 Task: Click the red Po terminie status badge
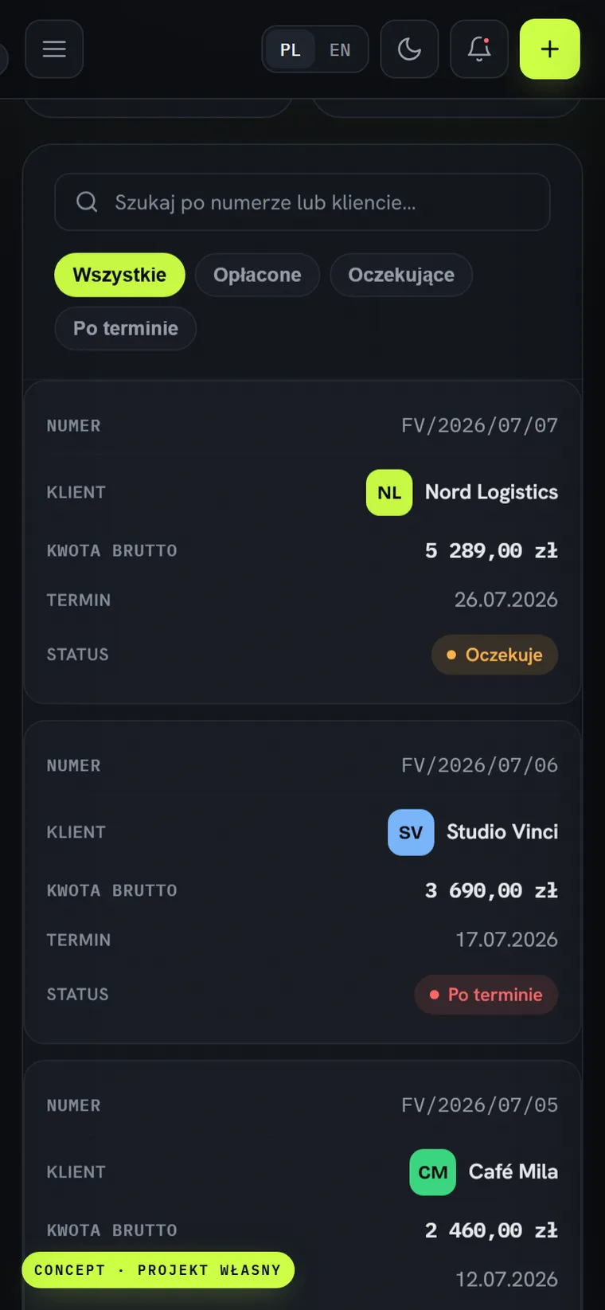[x=486, y=995]
